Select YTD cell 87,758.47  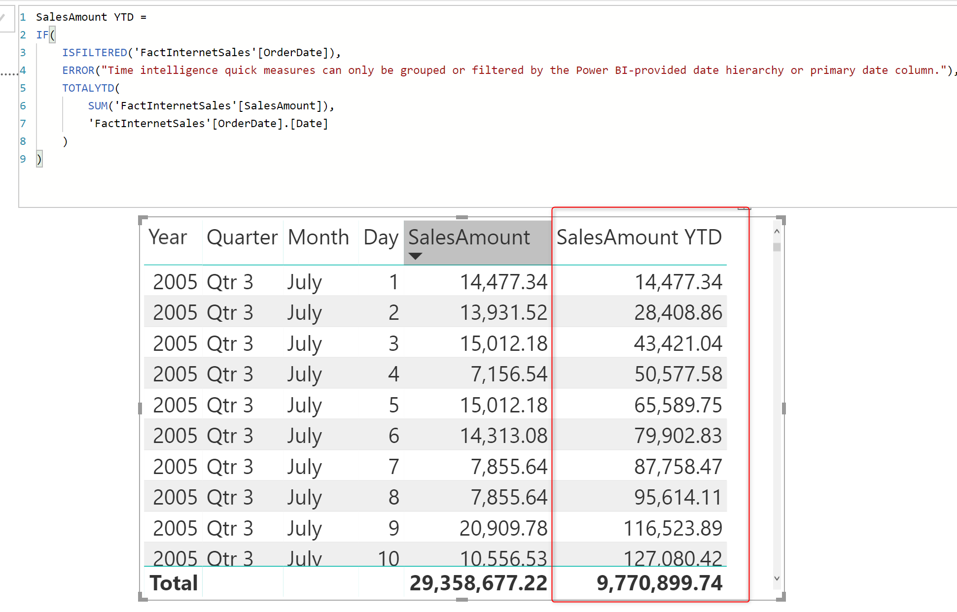click(x=678, y=467)
